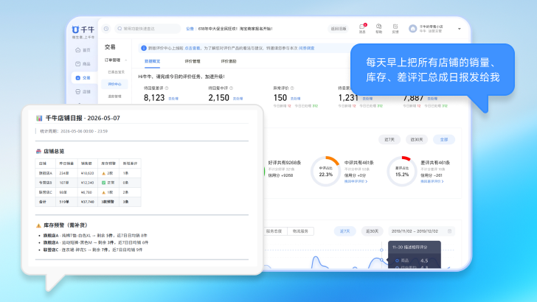Open the 帮助 help icon
Image resolution: width=537 pixels, height=302 pixels.
coord(379,29)
